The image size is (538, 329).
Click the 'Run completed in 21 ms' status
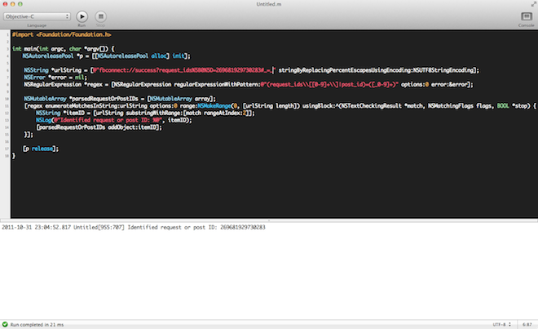pyautogui.click(x=37, y=325)
